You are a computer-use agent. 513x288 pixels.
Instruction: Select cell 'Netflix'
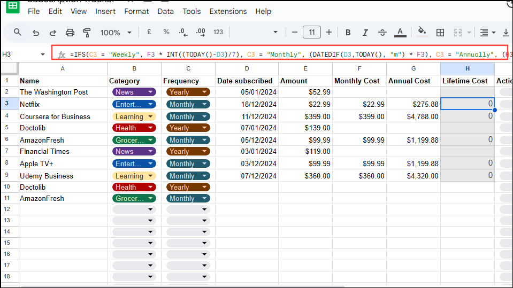pyautogui.click(x=63, y=104)
